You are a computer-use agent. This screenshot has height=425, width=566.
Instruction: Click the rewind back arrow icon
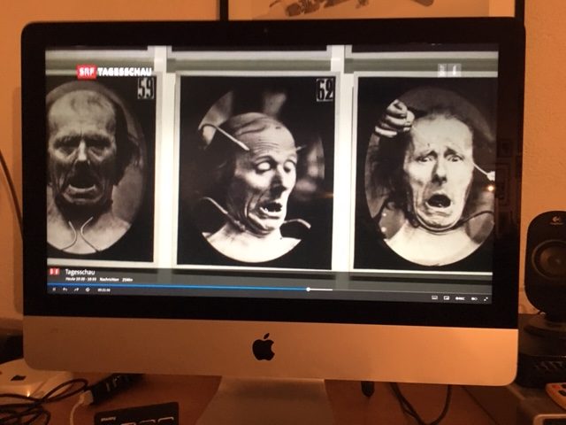coord(65,290)
